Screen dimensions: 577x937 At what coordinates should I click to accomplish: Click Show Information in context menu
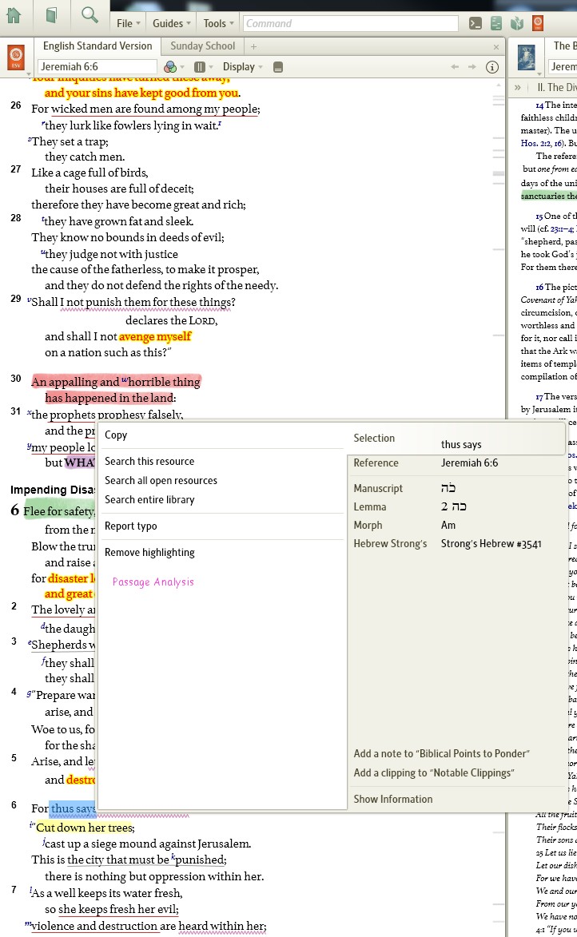pyautogui.click(x=393, y=799)
